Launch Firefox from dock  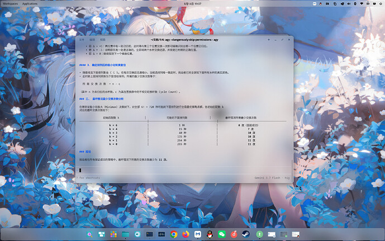(186, 234)
